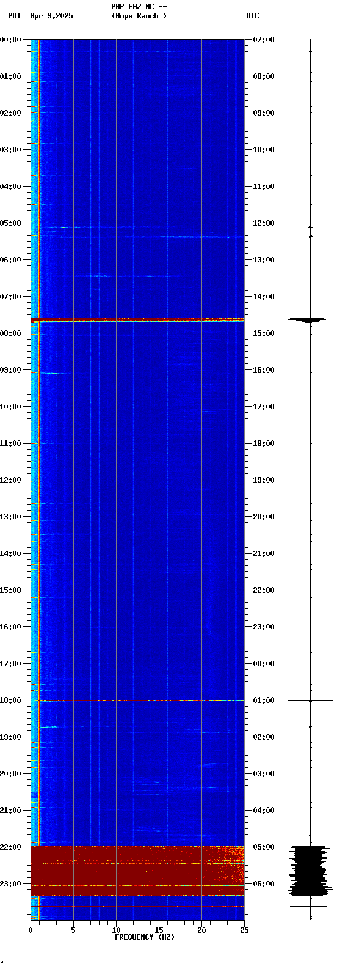This screenshot has height=969, width=337.
Task: Click the '16:00' label on the UTC axis
Action: pos(264,370)
